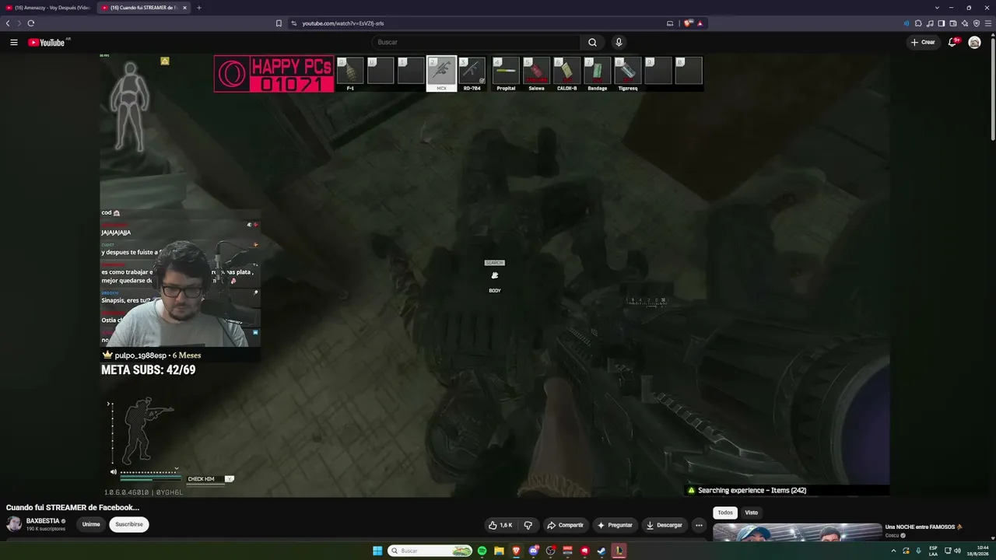Open the ESP LAA language indicator

933,551
